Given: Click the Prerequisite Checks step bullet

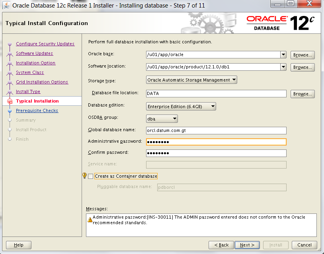Looking at the screenshot, I should click(10, 111).
